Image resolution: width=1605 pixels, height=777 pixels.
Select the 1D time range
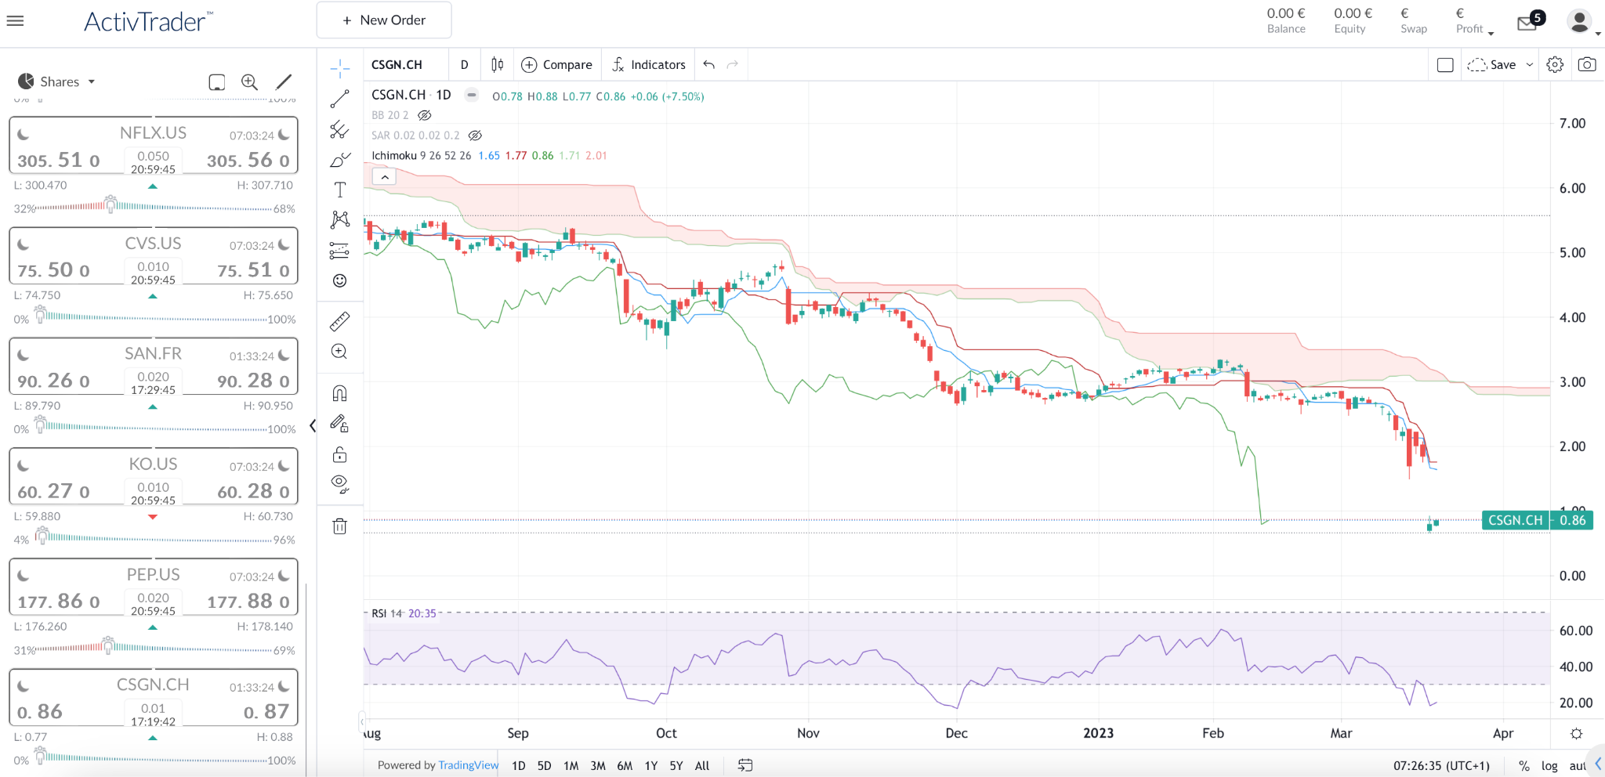[x=519, y=766]
